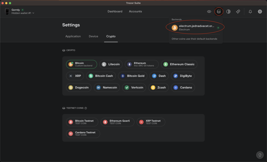
Task: Go to the Dashboard page
Action: coord(115,11)
